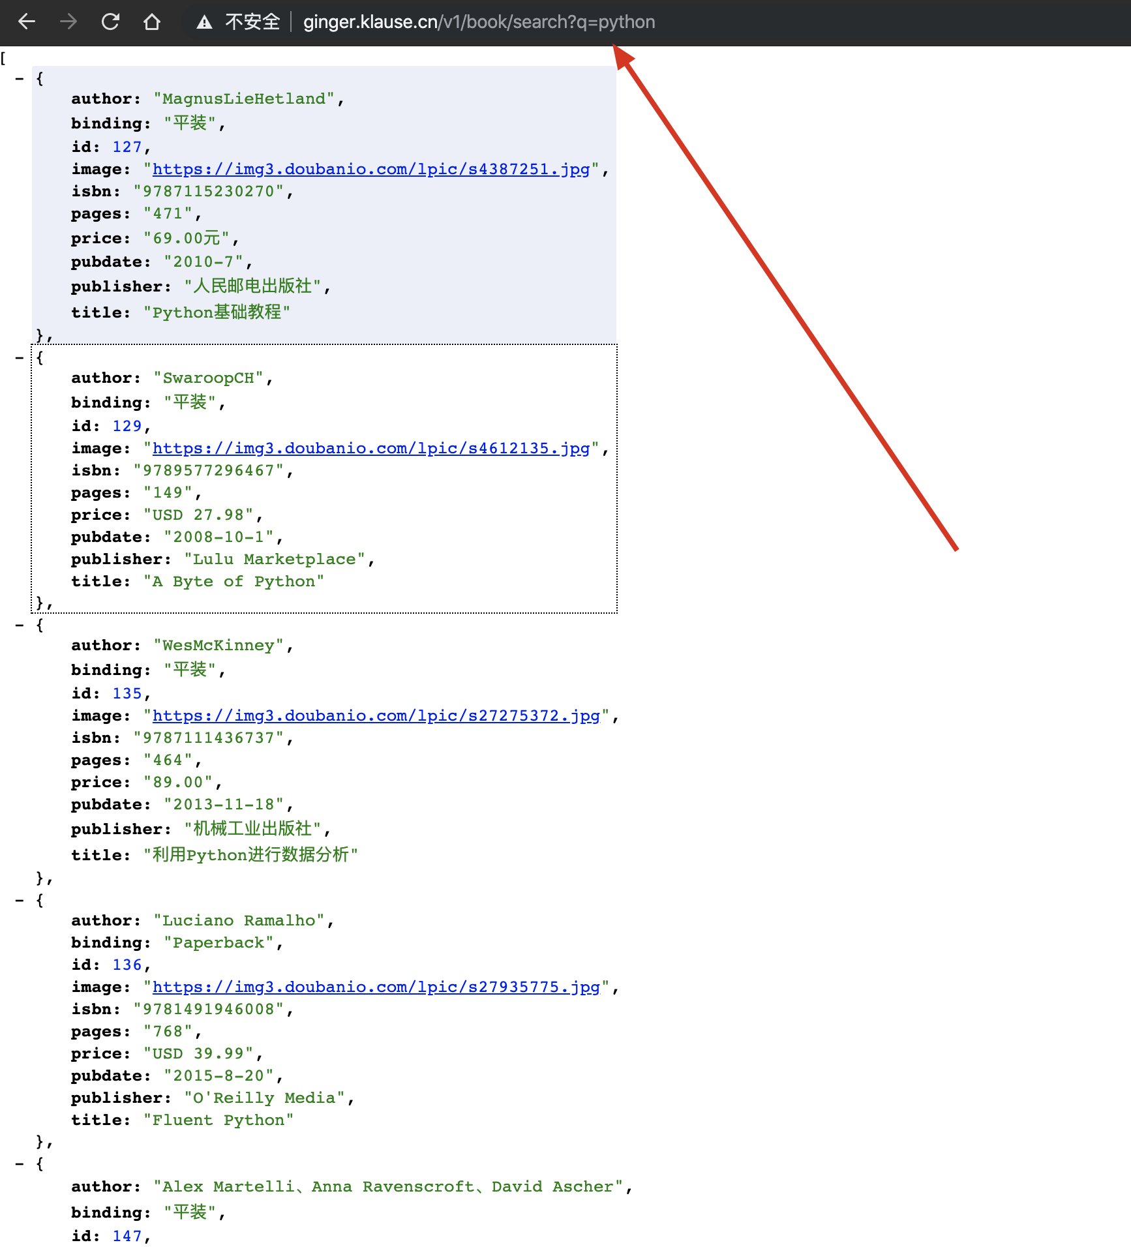The image size is (1131, 1247).
Task: Collapse the SwaroopCH book object
Action: click(x=20, y=358)
